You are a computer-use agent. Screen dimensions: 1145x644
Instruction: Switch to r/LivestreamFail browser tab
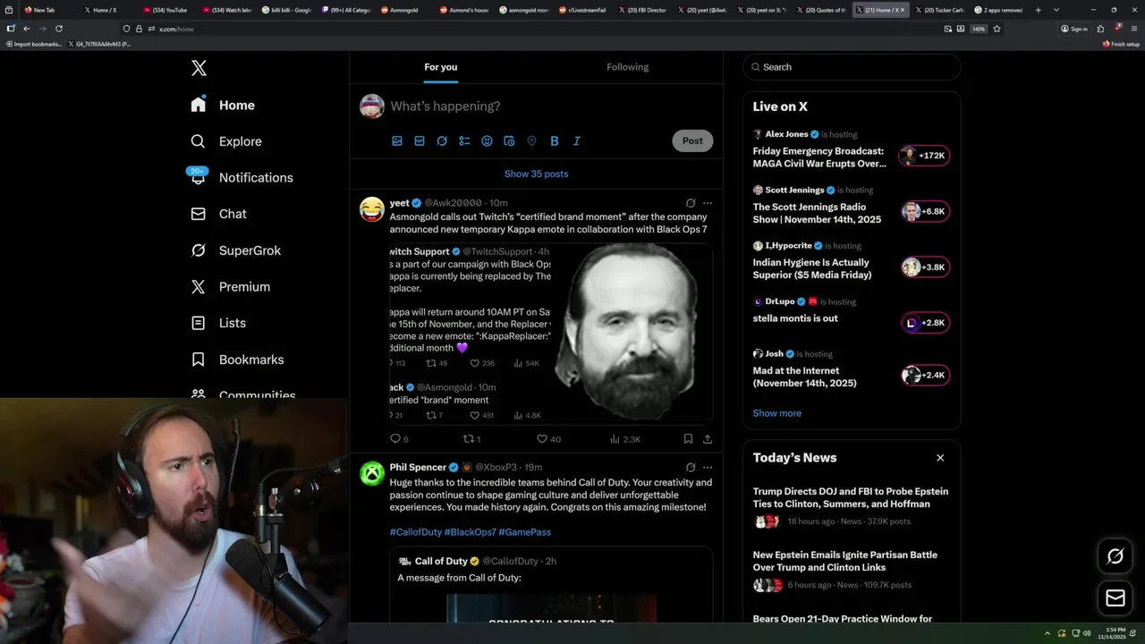click(583, 10)
